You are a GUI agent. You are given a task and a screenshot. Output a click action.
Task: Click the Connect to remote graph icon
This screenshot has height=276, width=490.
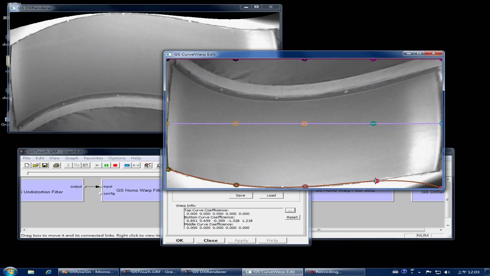[x=148, y=165]
